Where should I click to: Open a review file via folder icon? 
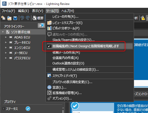(9, 18)
